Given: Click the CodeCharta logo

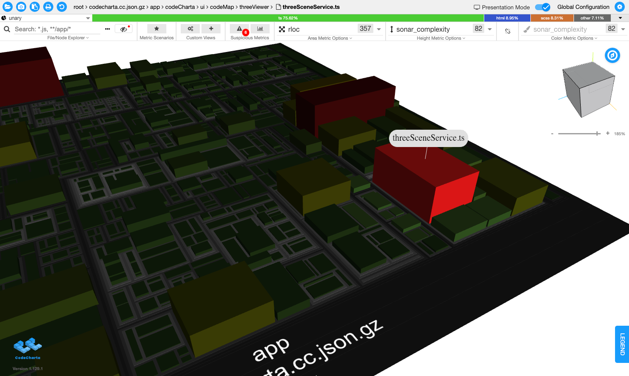Looking at the screenshot, I should click(x=28, y=349).
